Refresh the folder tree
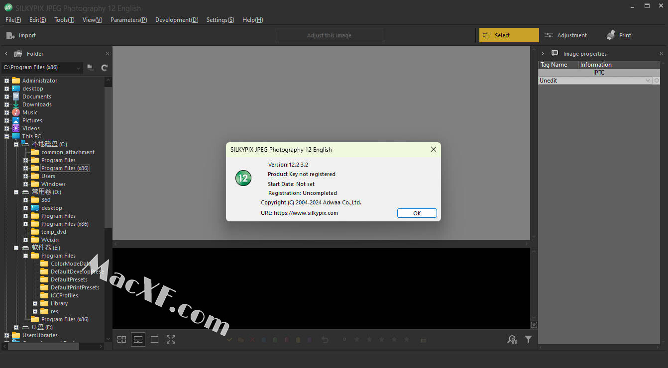Viewport: 668px width, 368px height. click(x=105, y=68)
